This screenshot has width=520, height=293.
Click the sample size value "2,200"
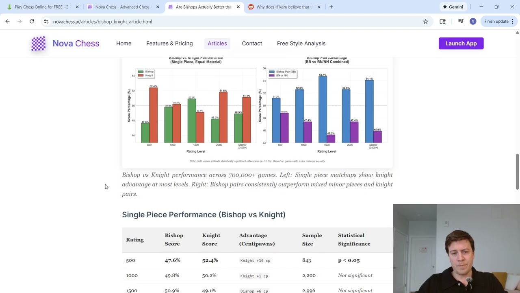point(309,276)
